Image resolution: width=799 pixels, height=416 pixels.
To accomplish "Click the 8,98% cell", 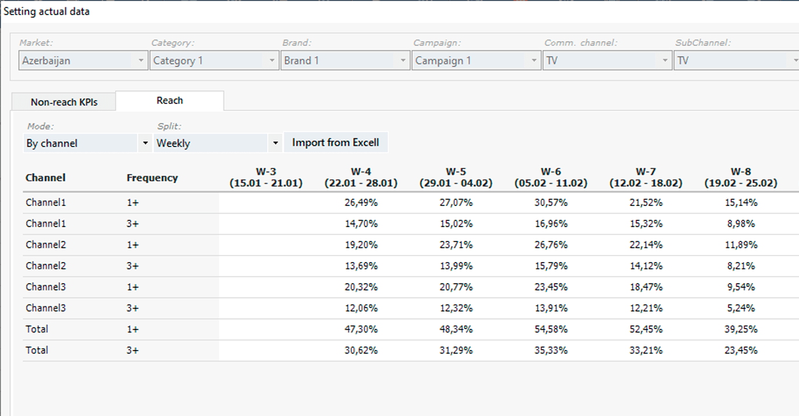I will [741, 224].
